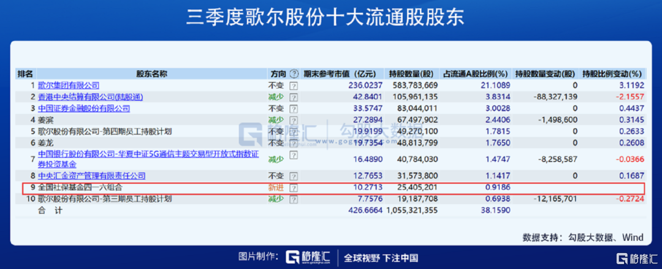The width and height of the screenshot is (662, 269).
Task: Click share change -8,258,587
Action: point(558,159)
